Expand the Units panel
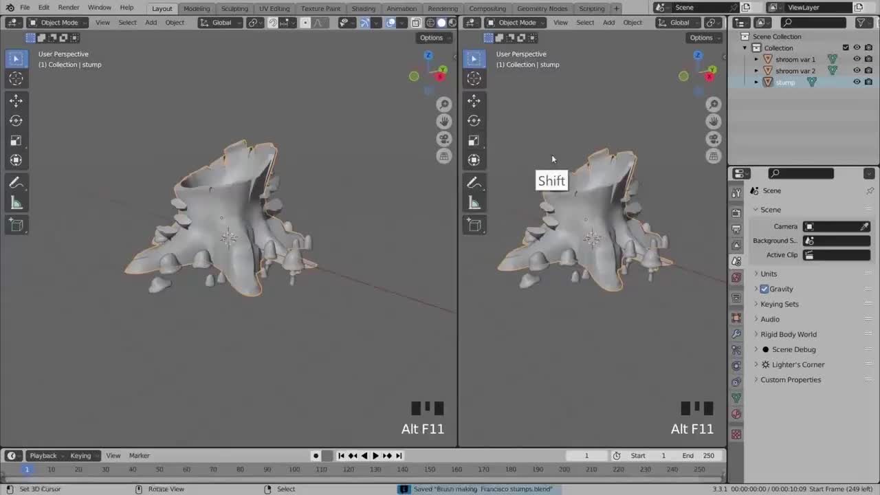This screenshot has height=495, width=880. click(769, 274)
